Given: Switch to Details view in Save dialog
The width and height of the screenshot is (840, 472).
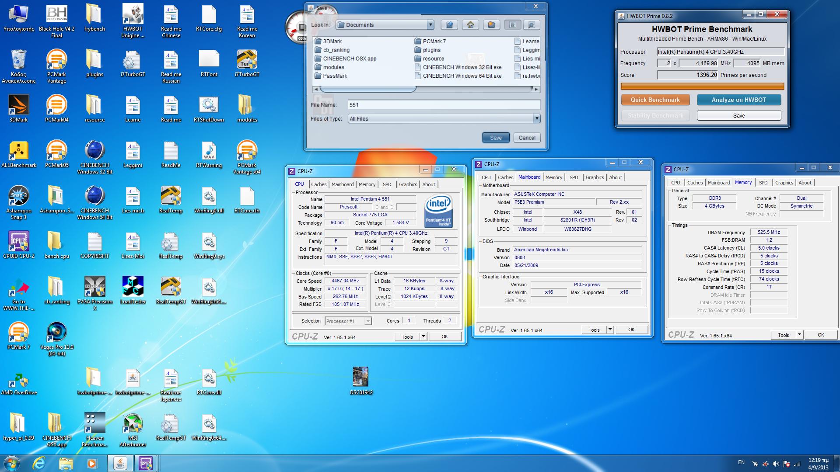Looking at the screenshot, I should click(532, 25).
